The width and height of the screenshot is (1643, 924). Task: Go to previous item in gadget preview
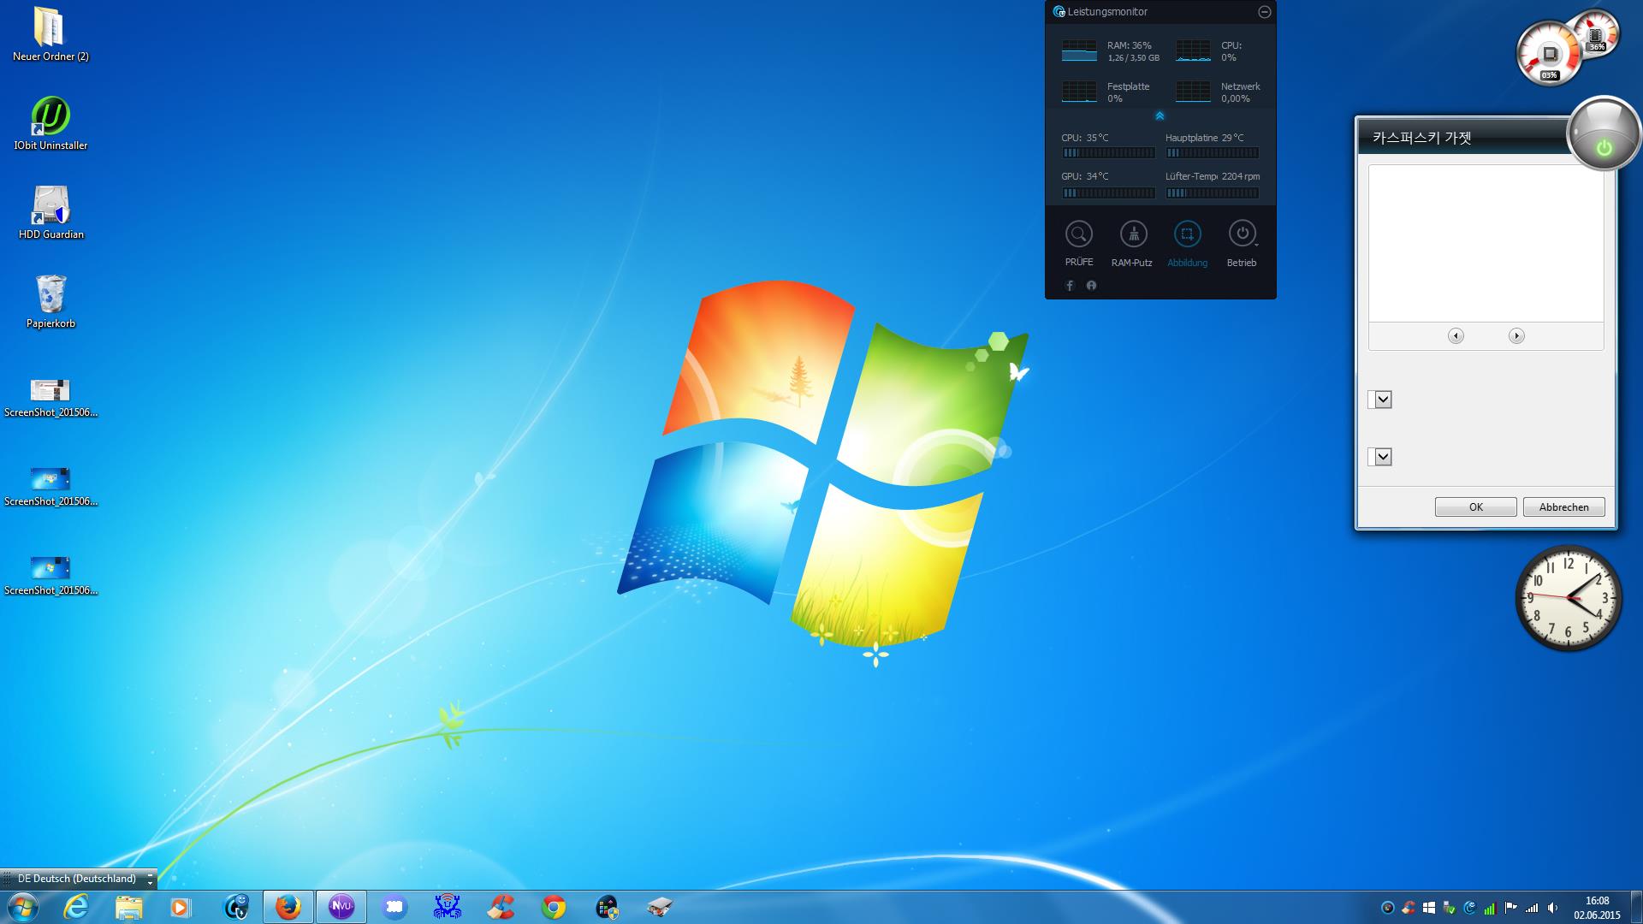[x=1456, y=336]
